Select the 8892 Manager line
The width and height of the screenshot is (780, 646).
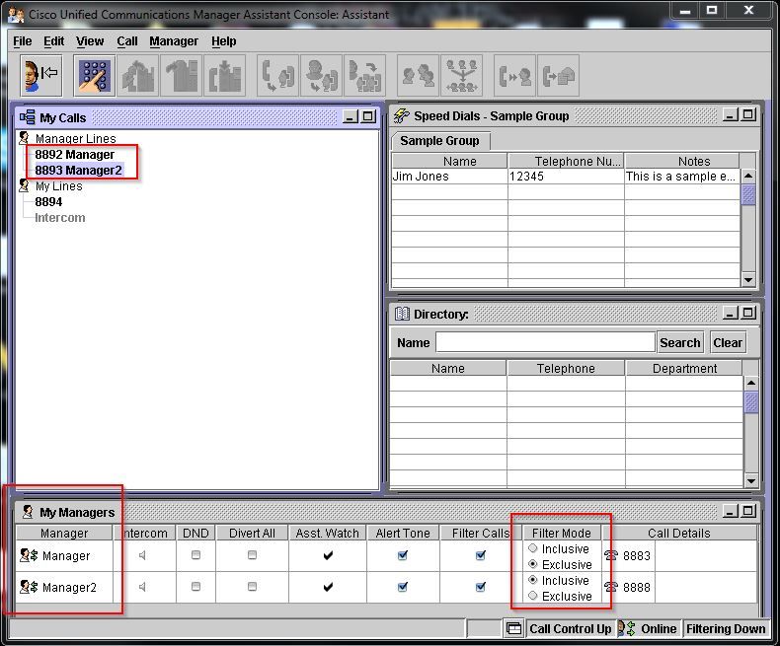click(75, 155)
